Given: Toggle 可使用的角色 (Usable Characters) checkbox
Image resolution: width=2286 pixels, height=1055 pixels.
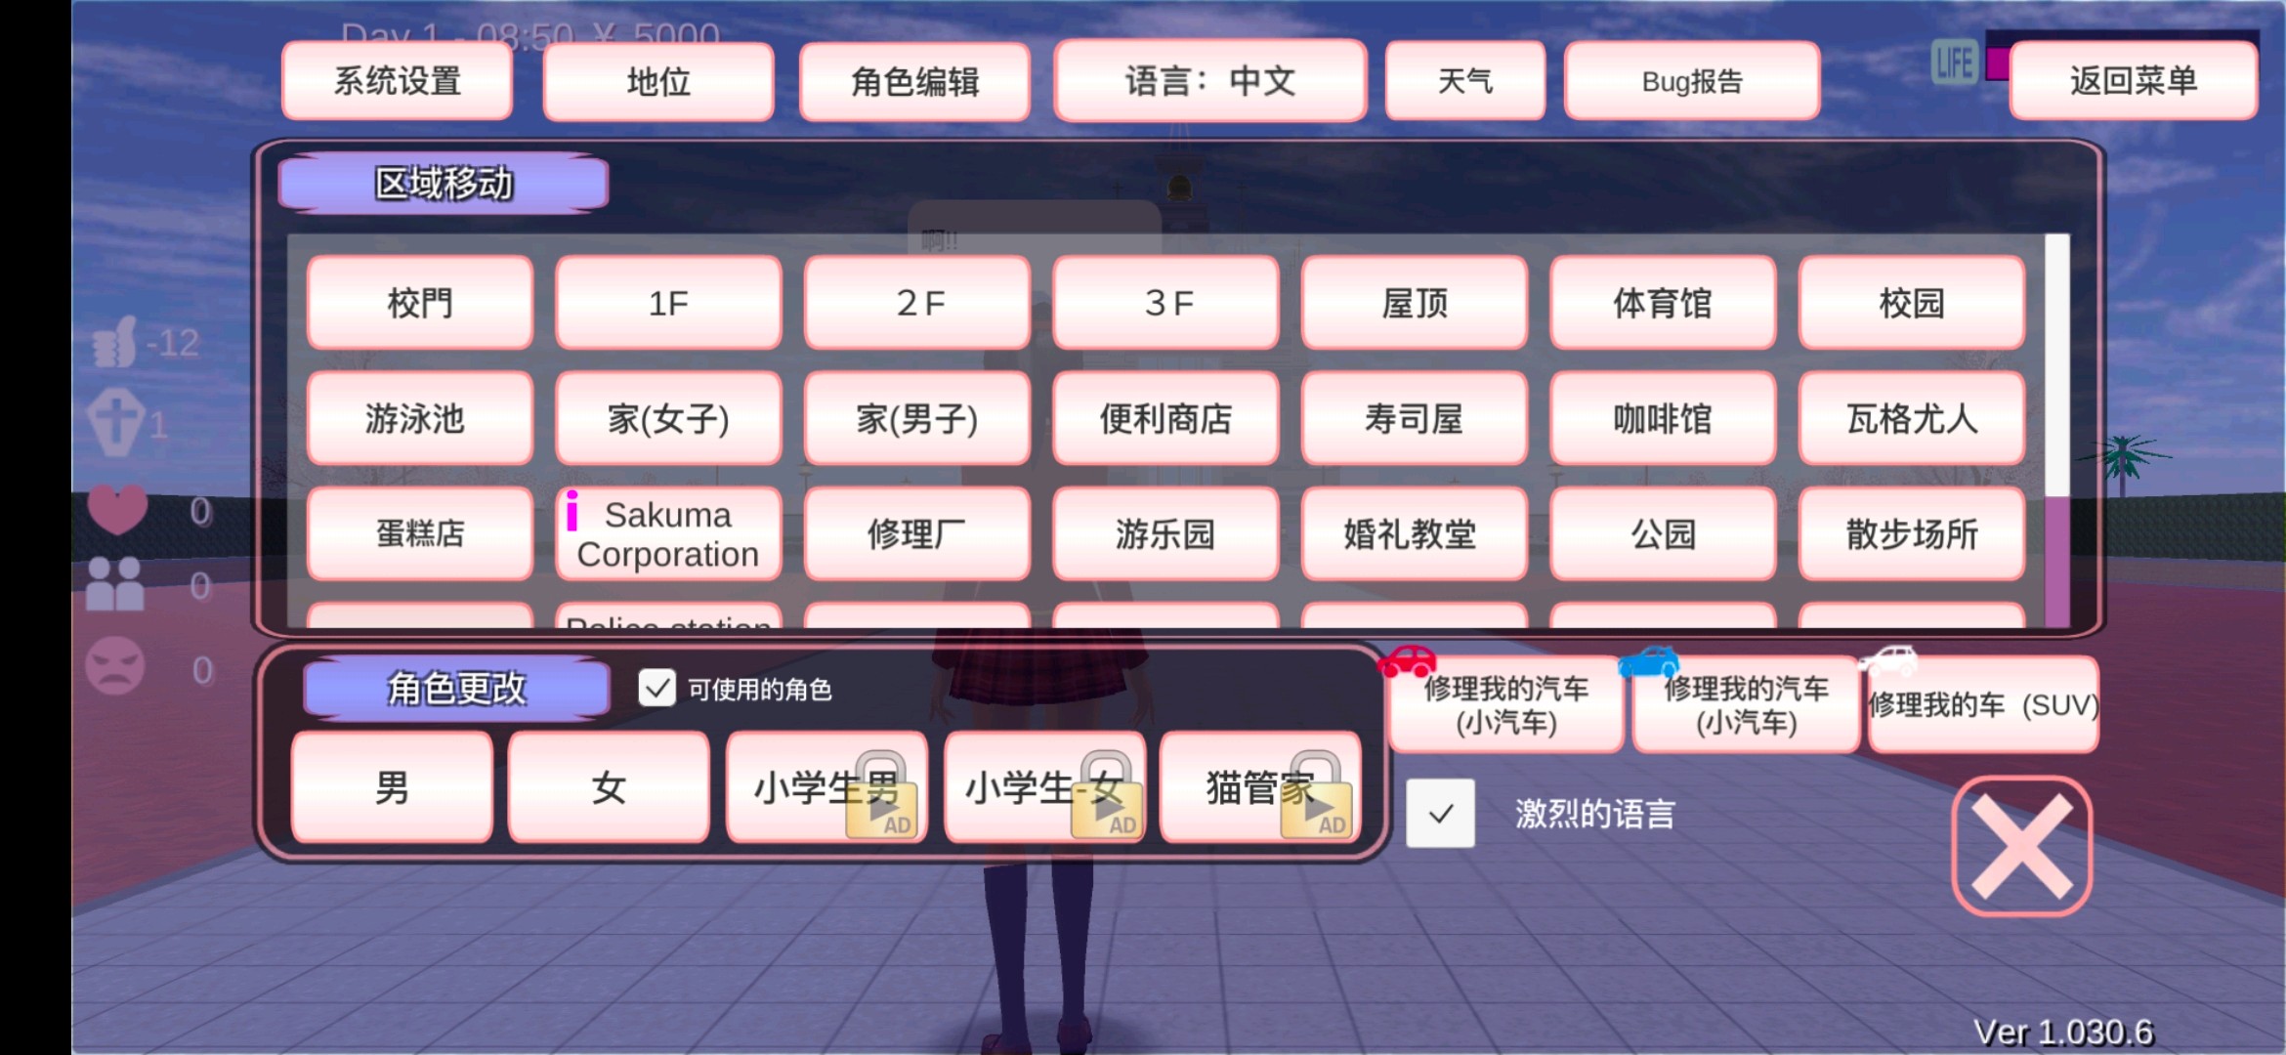Looking at the screenshot, I should tap(657, 688).
